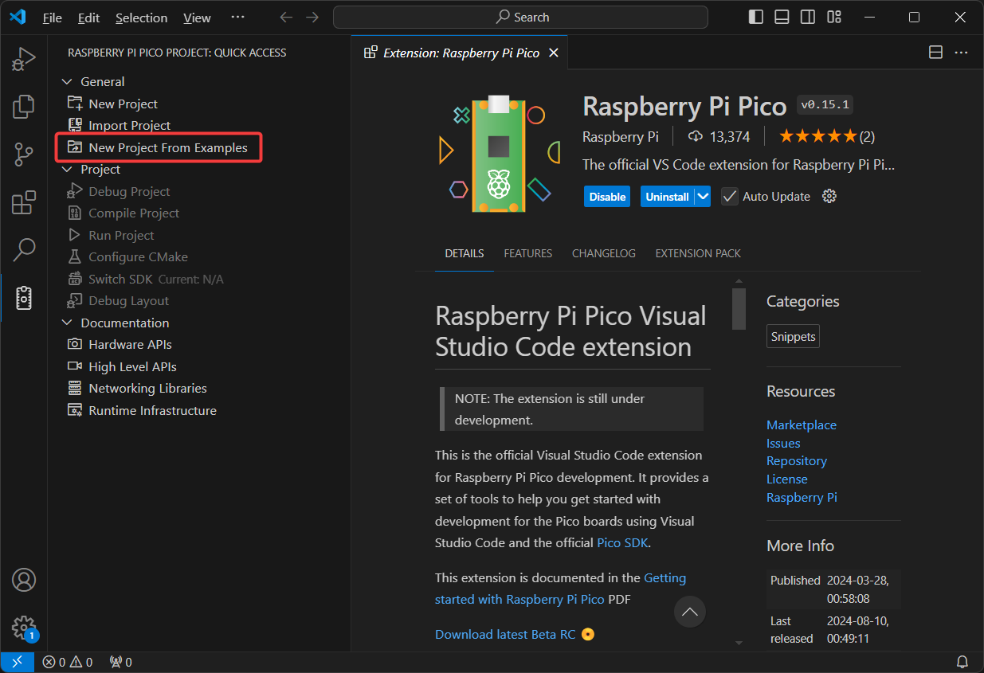
Task: Click the Disable button
Action: (x=607, y=197)
